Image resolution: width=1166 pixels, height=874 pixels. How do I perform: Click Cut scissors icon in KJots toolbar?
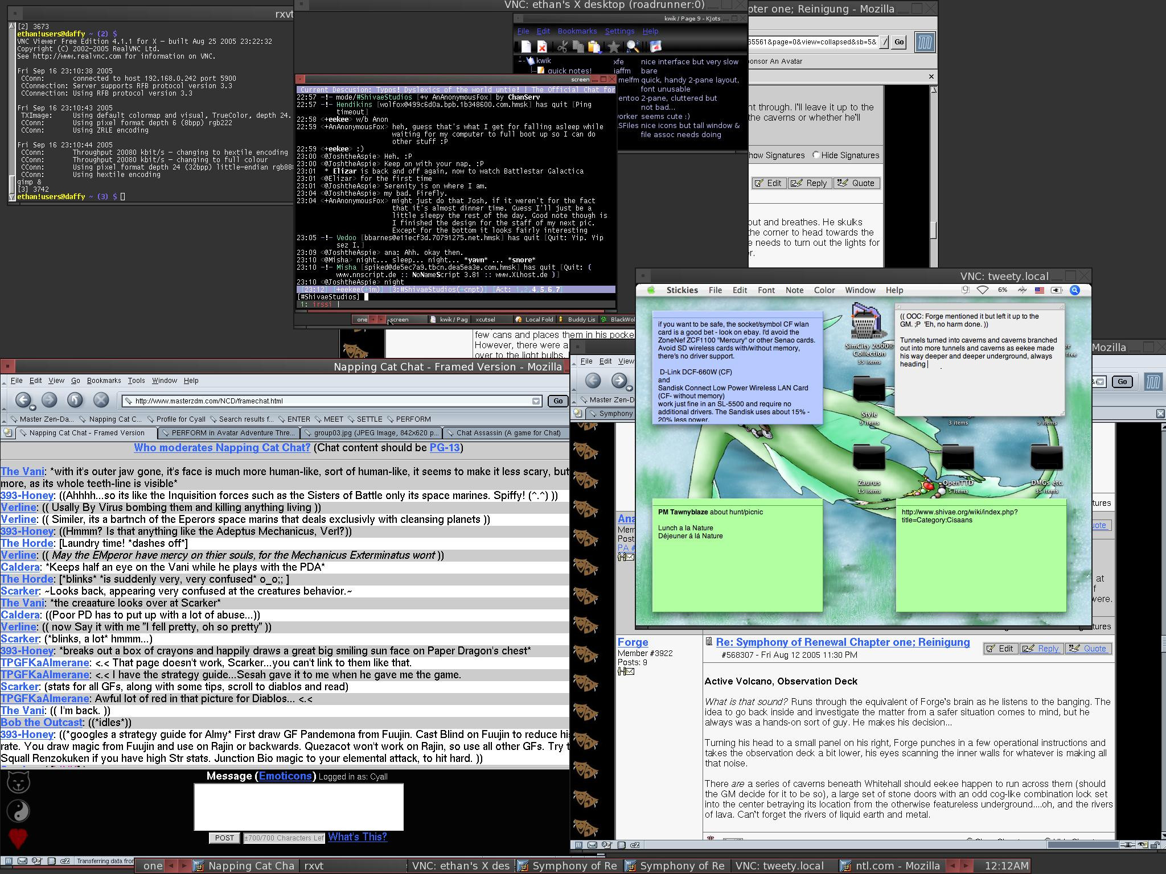point(562,47)
